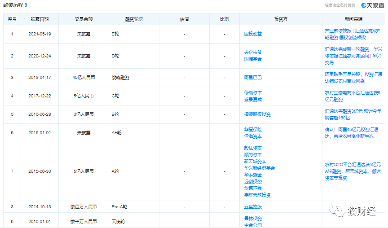
Task: Click the 比例 column header
Action: 225,19
